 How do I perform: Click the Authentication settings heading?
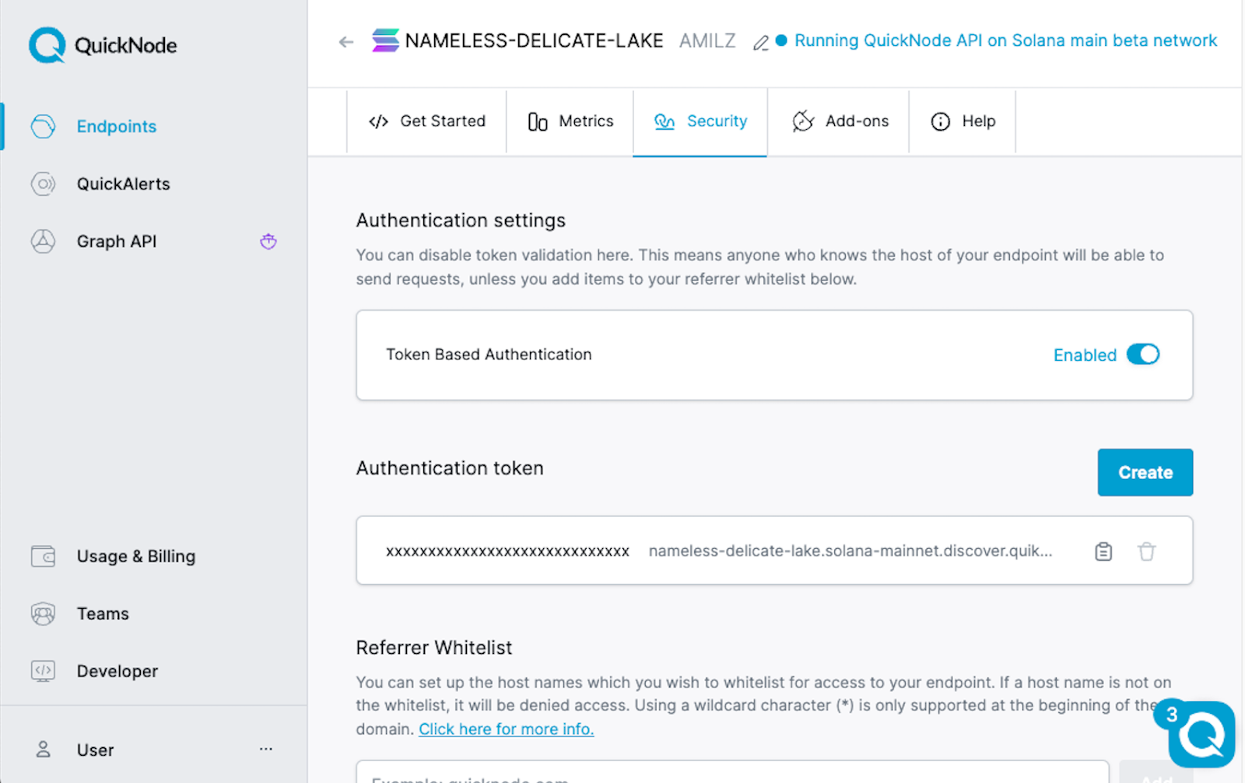pyautogui.click(x=461, y=221)
